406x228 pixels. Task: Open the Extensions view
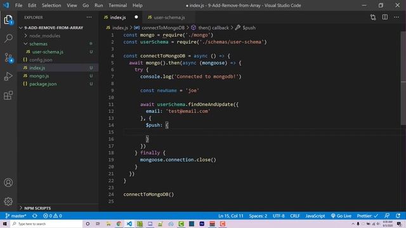pyautogui.click(x=8, y=96)
